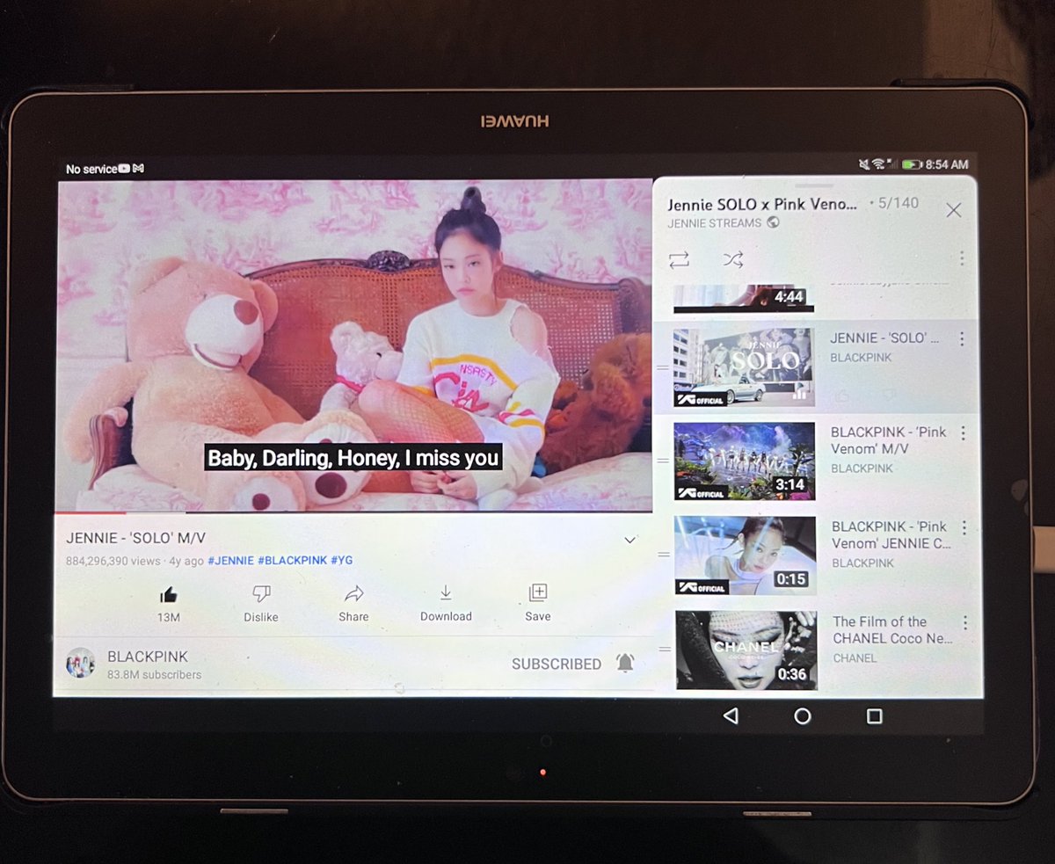Tap YouTube notification icon in status bar
This screenshot has width=1055, height=864.
coord(124,168)
